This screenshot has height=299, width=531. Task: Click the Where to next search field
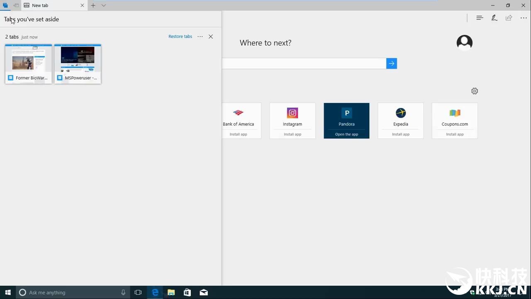click(x=304, y=64)
